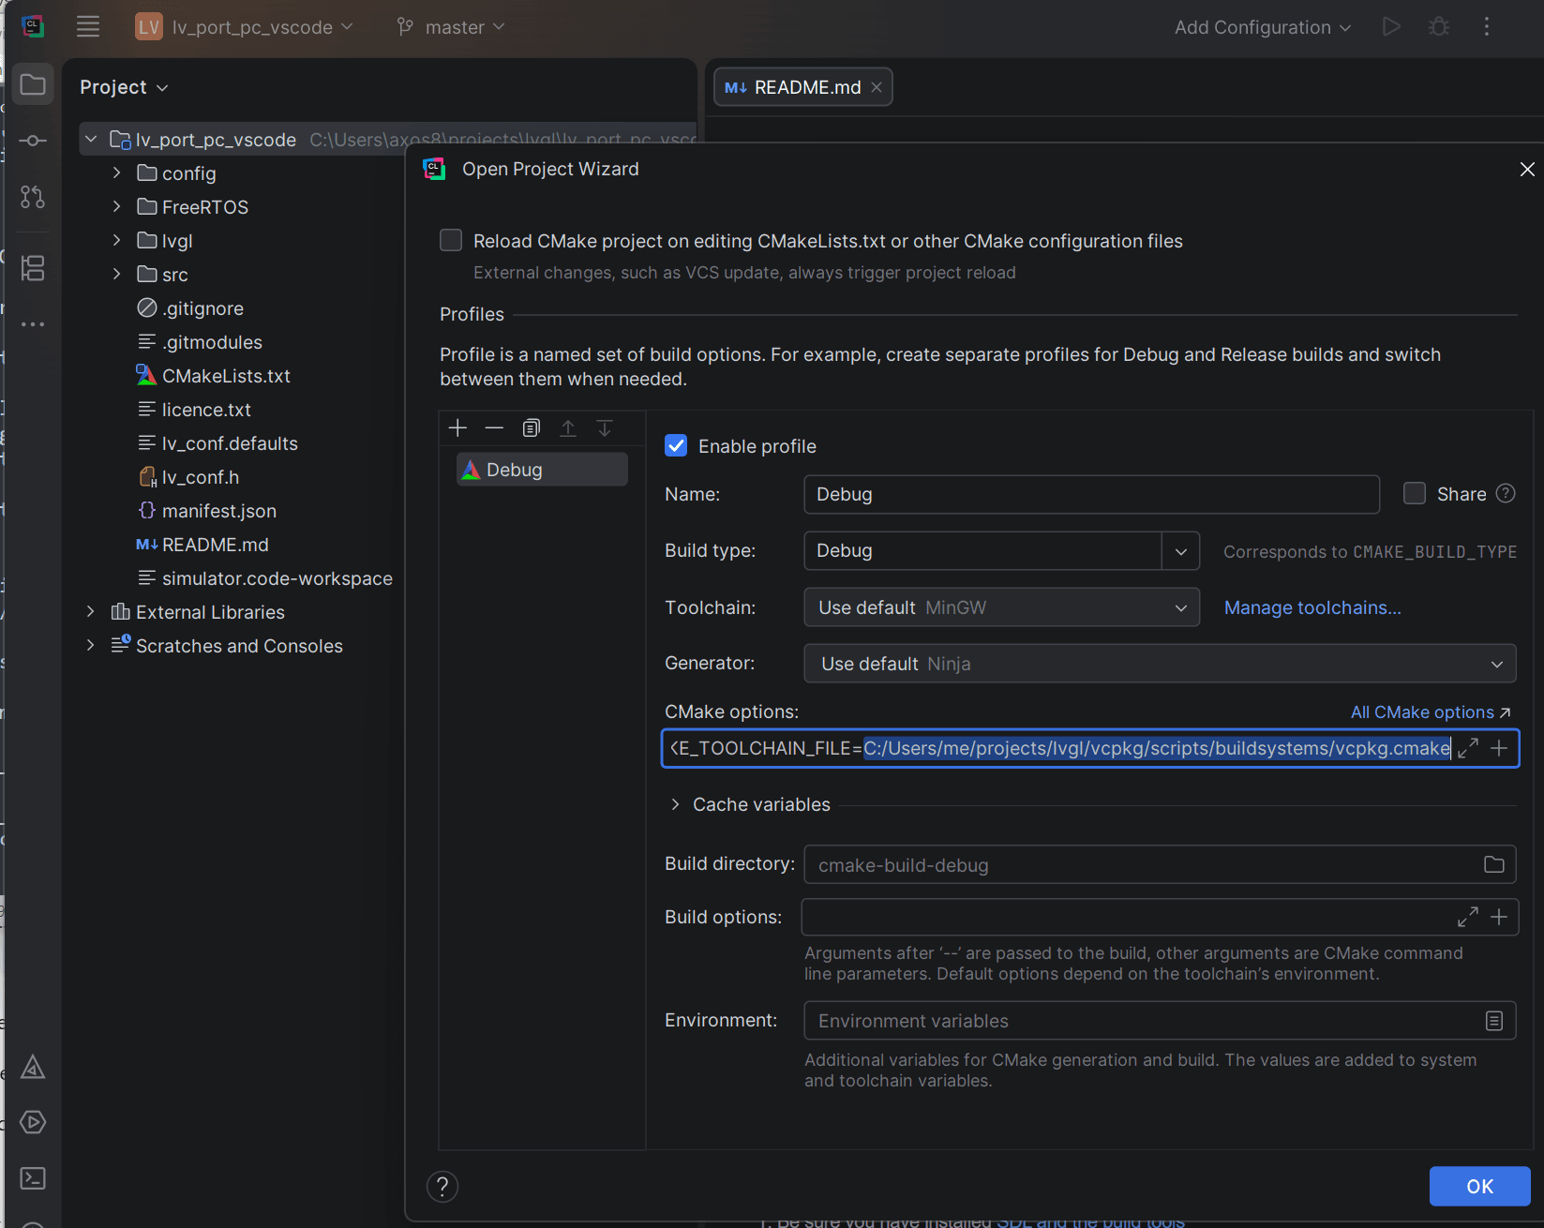Screen dimensions: 1544x1228
Task: Open the Toolchain dropdown
Action: click(1002, 607)
